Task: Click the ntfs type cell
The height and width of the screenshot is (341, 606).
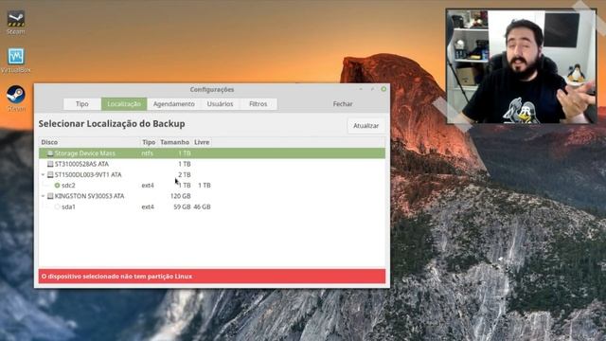Action: pyautogui.click(x=148, y=153)
